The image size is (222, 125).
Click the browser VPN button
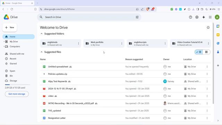[x=213, y=9]
